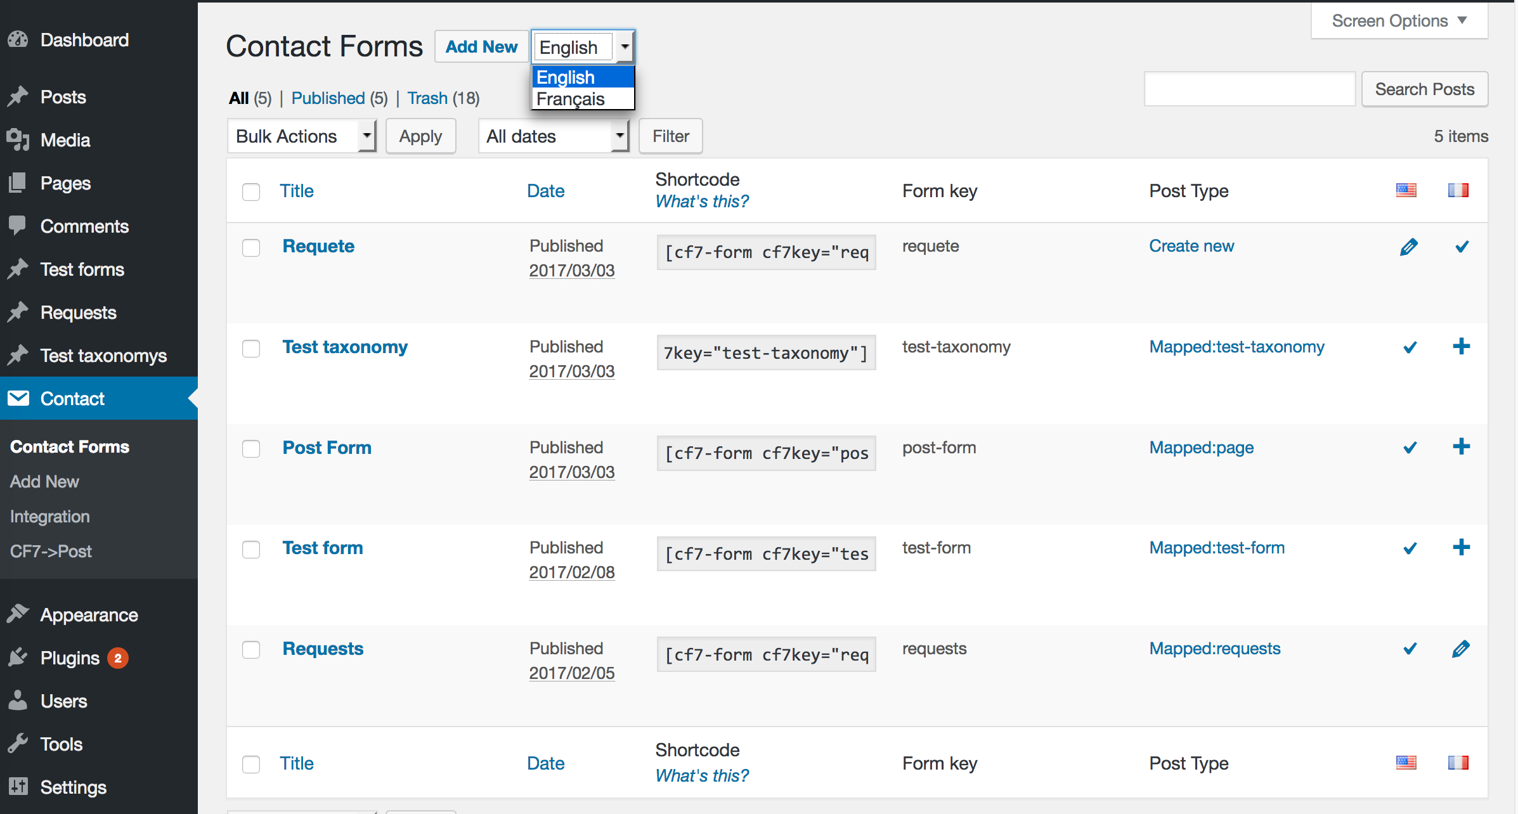Image resolution: width=1518 pixels, height=814 pixels.
Task: Tick the Post Form row checkbox
Action: pos(251,449)
